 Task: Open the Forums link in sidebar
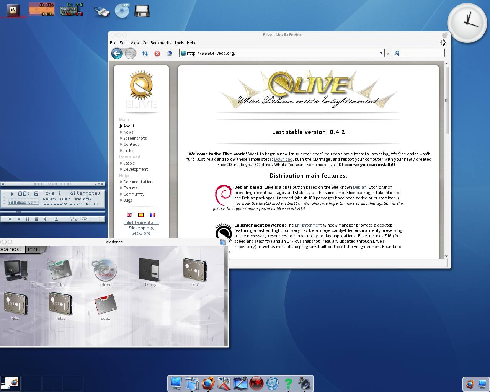(x=130, y=188)
